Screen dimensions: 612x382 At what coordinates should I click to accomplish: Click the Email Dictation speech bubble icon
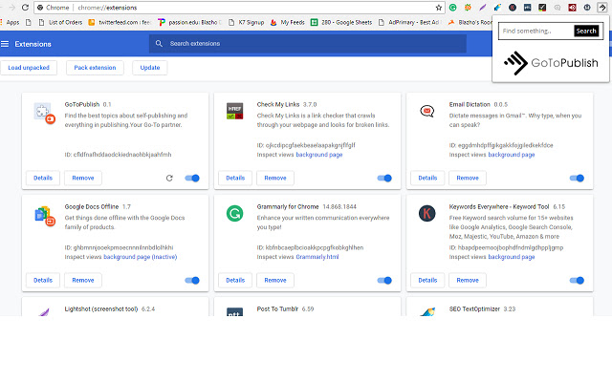point(427,111)
